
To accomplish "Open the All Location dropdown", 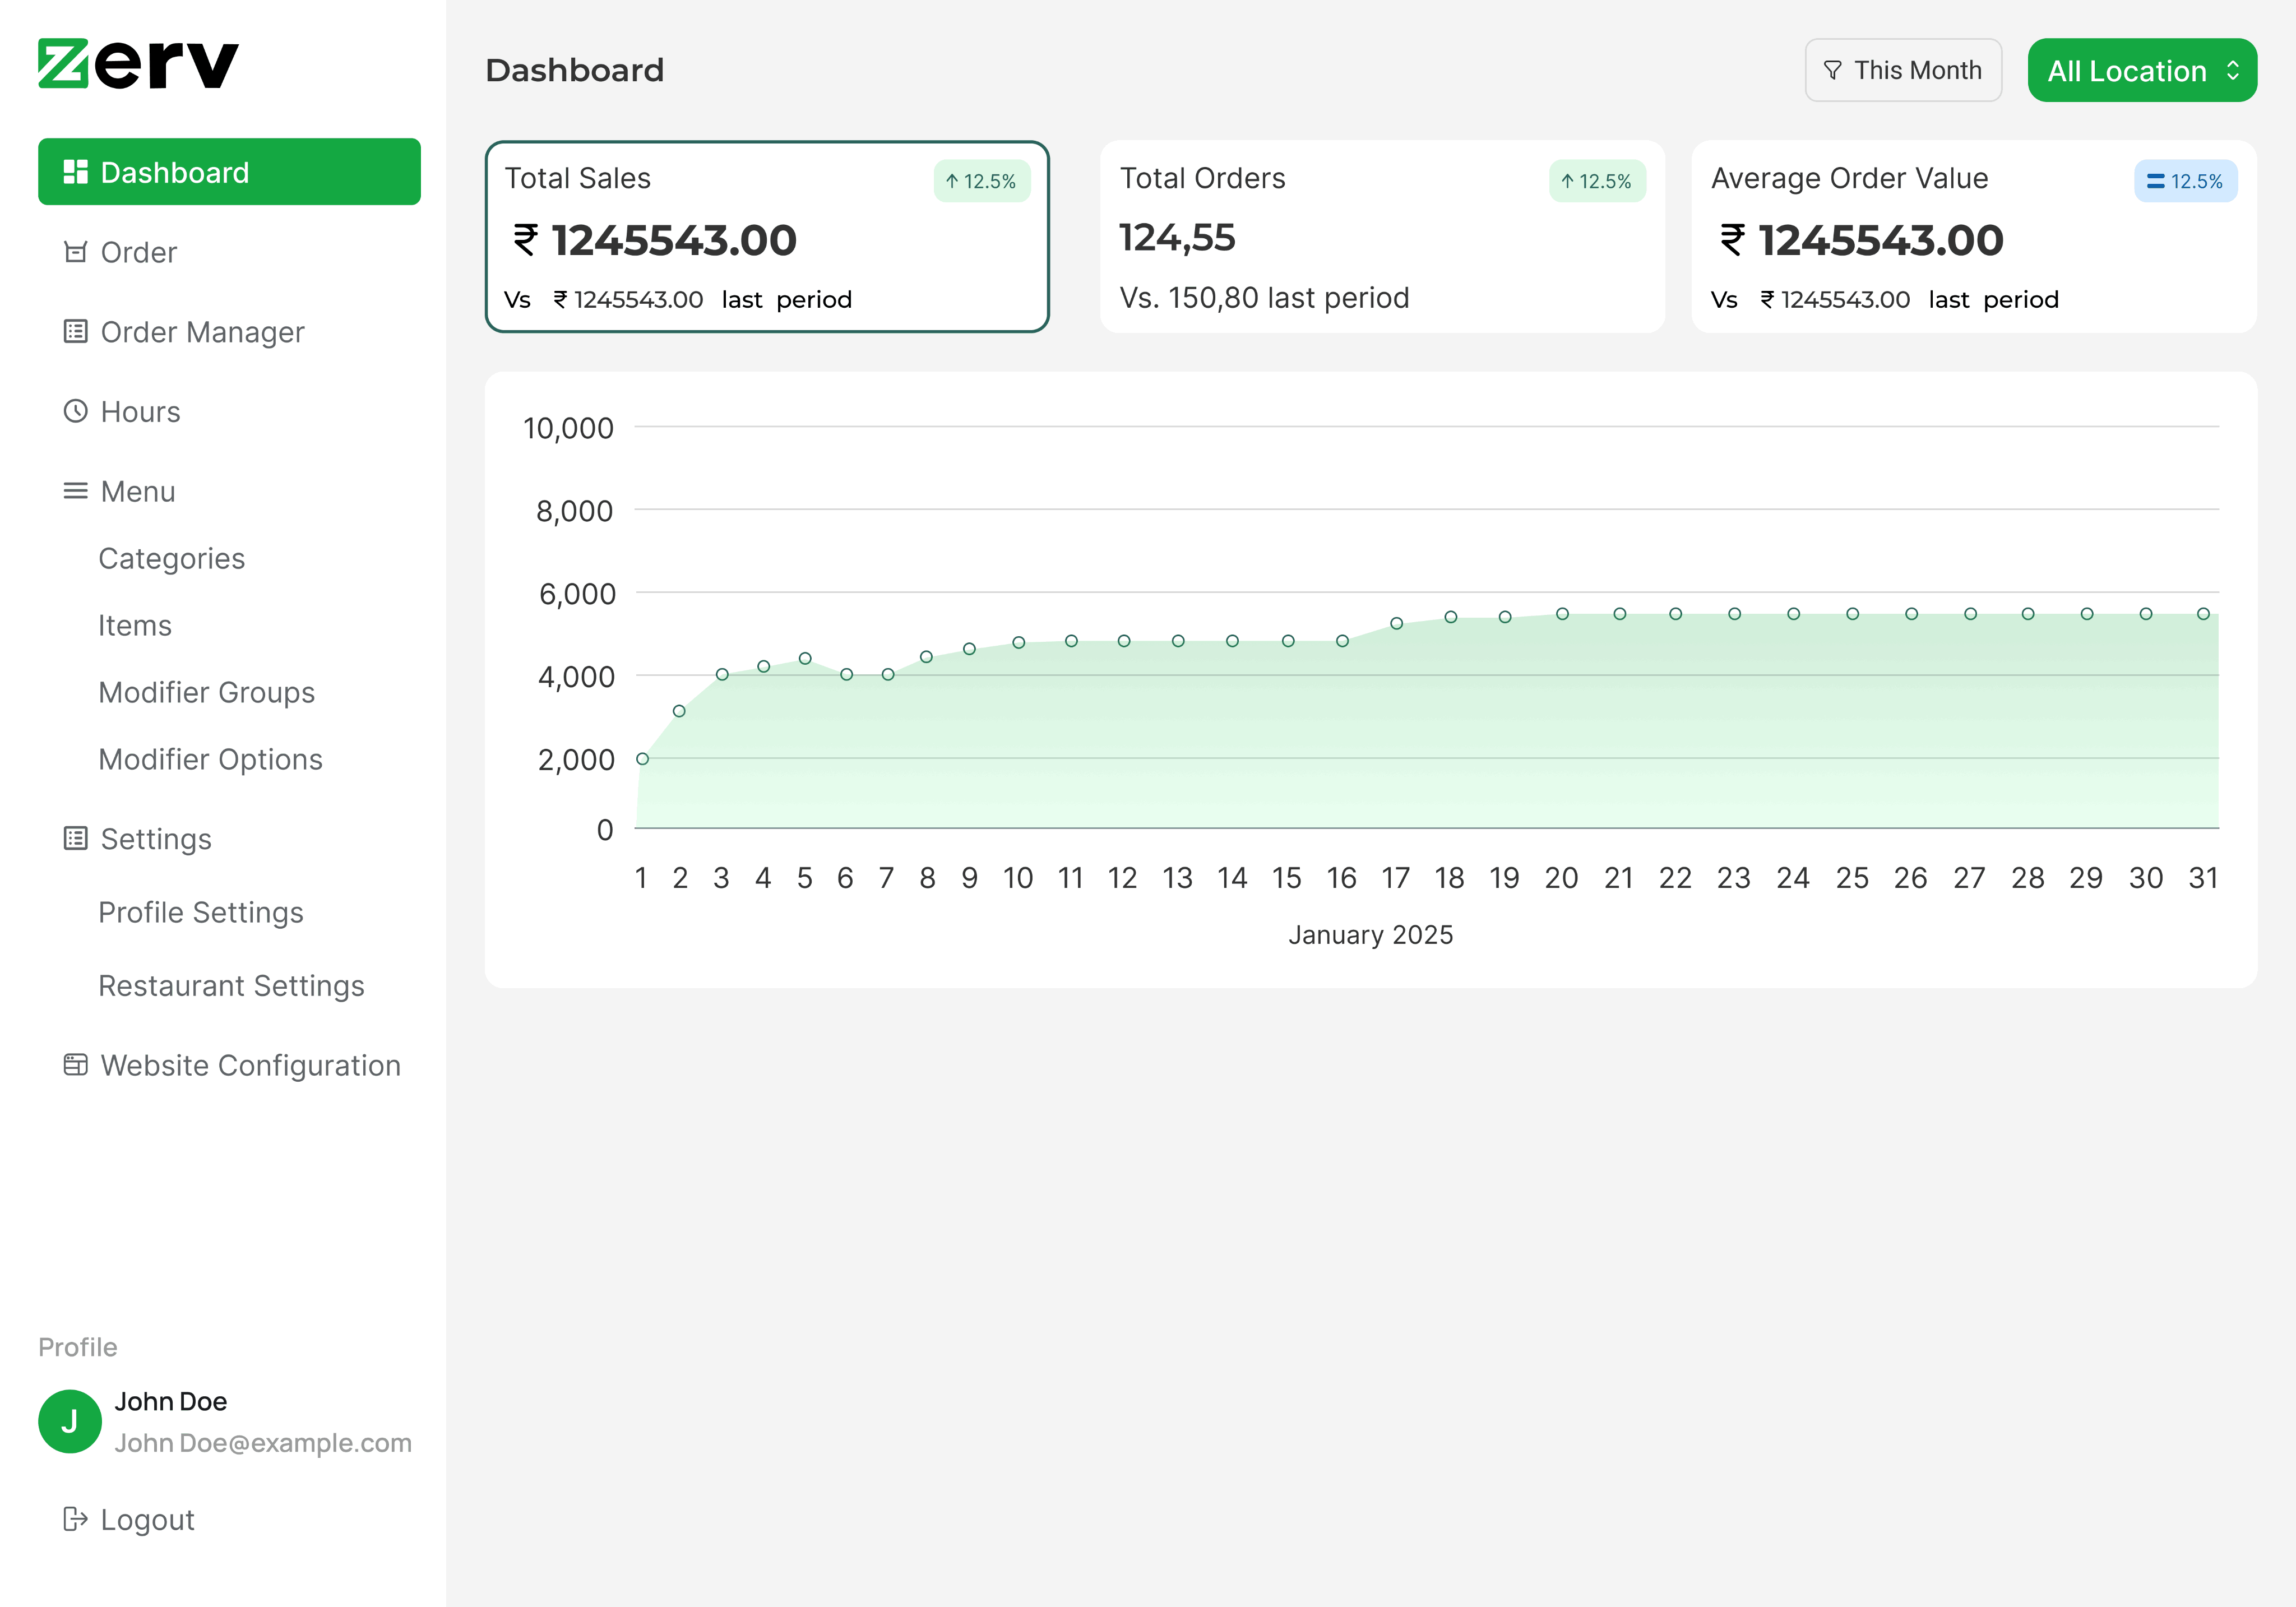I will pyautogui.click(x=2142, y=70).
